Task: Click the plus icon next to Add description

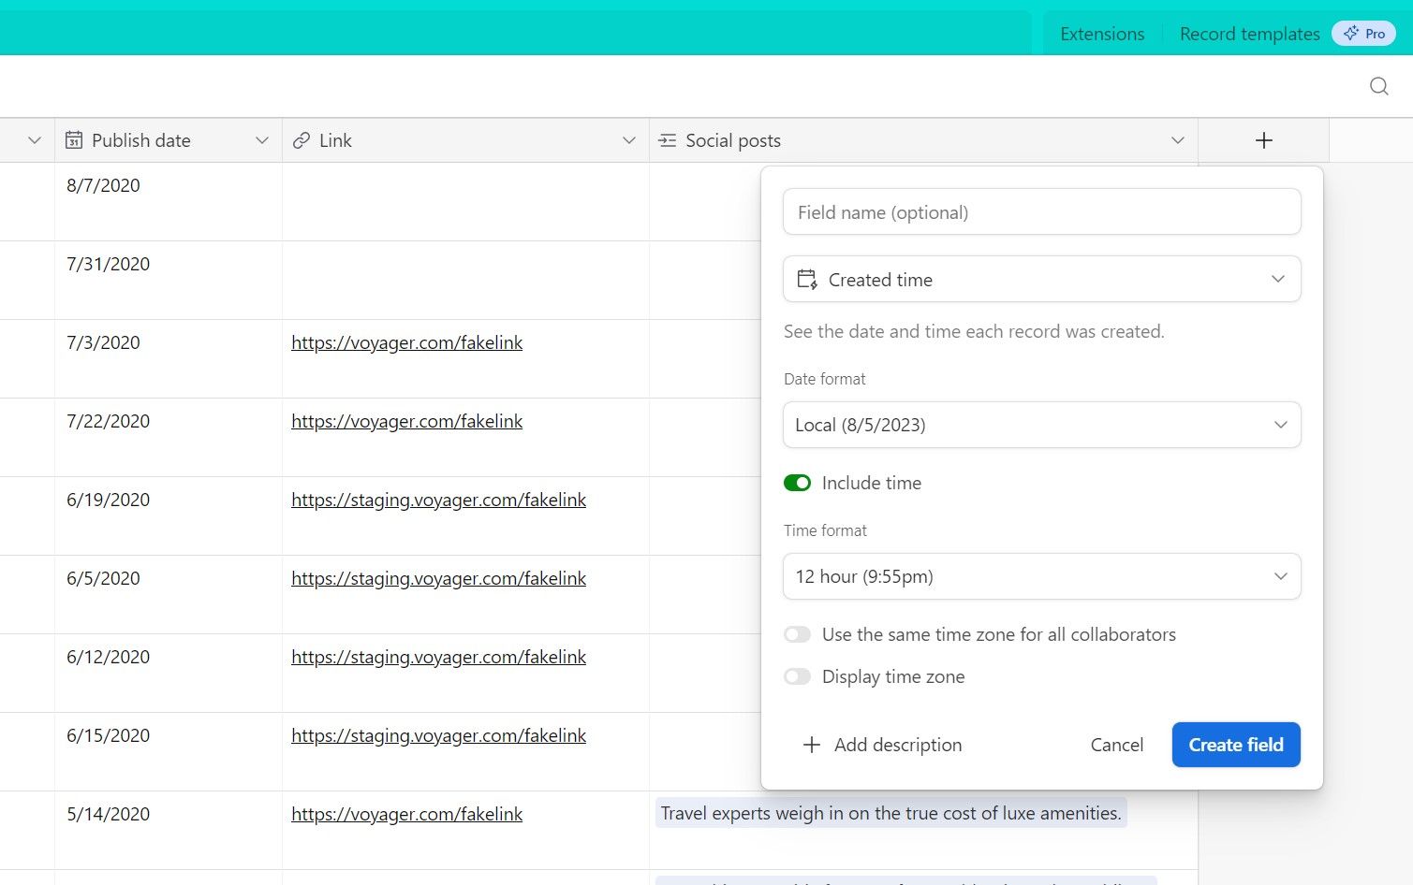Action: click(x=811, y=745)
